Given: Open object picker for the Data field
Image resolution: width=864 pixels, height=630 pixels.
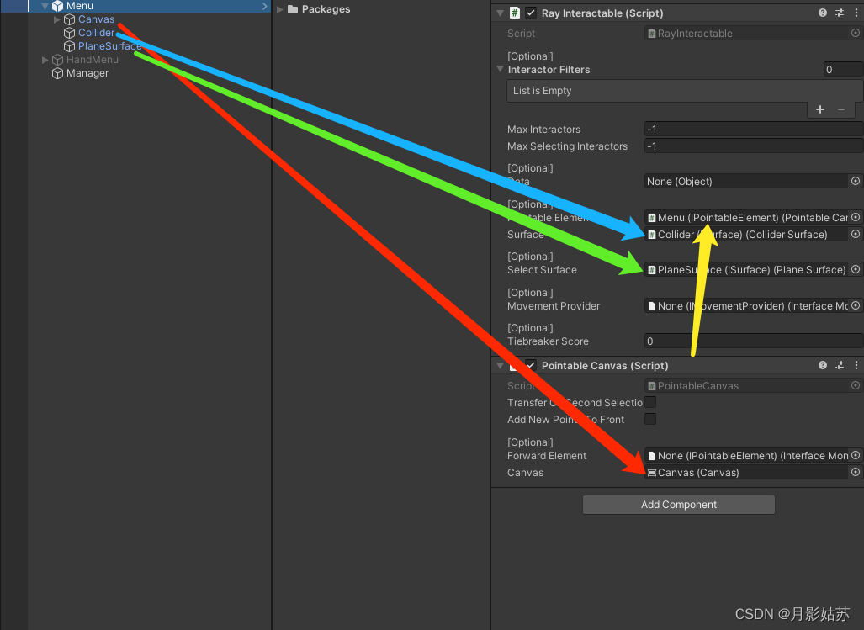Looking at the screenshot, I should pos(856,181).
